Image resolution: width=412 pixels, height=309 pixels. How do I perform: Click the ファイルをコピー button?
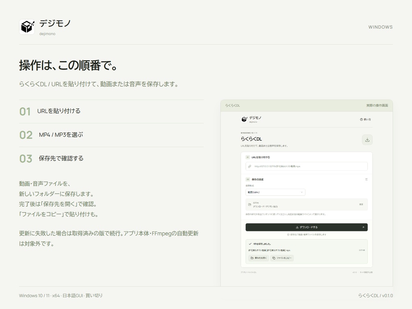point(282,258)
